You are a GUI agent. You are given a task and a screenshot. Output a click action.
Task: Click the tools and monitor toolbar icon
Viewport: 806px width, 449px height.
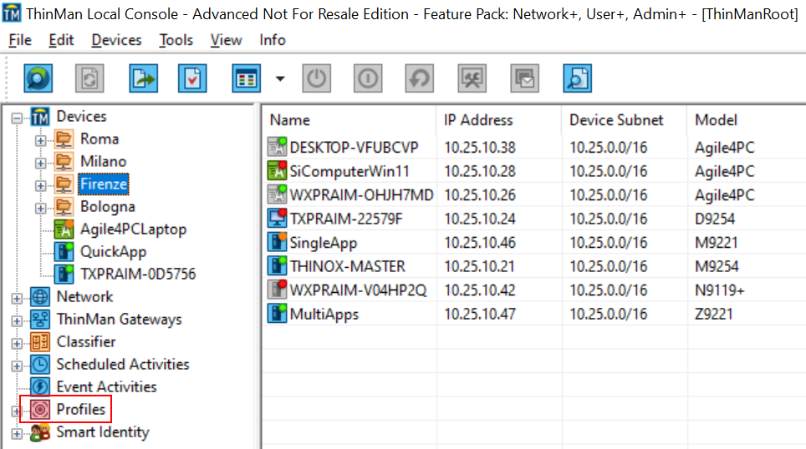pyautogui.click(x=472, y=78)
